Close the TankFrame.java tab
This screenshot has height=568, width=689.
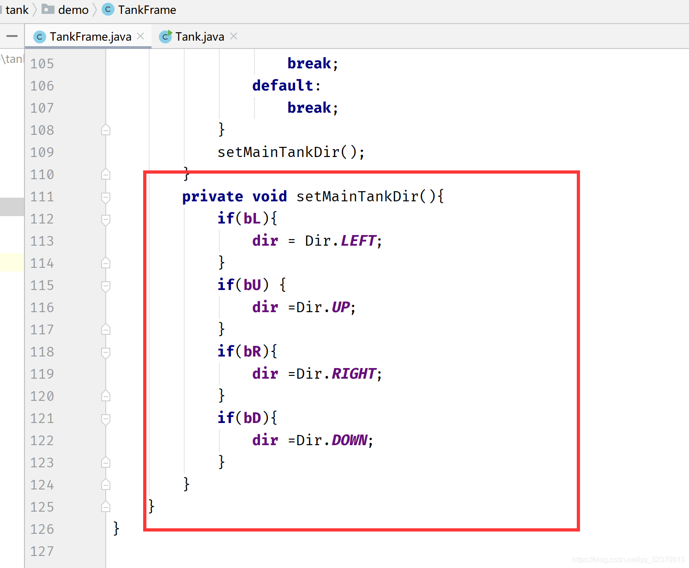tap(141, 36)
